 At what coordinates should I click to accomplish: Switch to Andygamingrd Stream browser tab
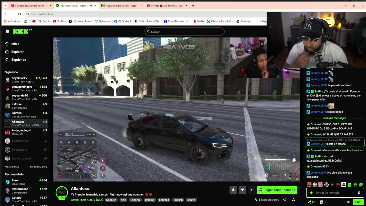click(122, 5)
